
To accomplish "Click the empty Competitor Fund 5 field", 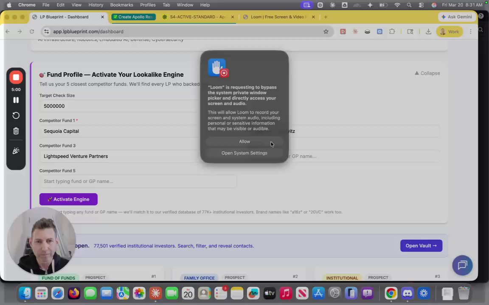I will pyautogui.click(x=138, y=181).
